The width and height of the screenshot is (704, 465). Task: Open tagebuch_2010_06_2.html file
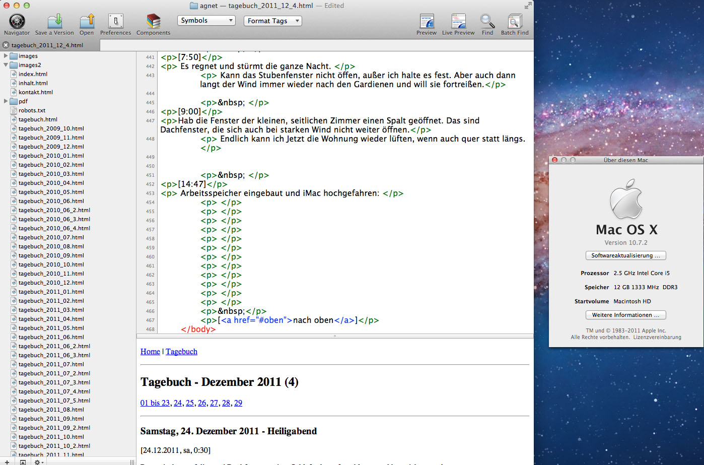(x=54, y=210)
